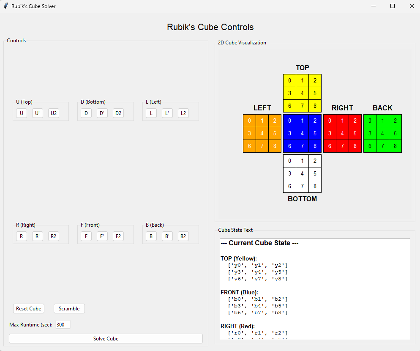Click the D' button
Viewport: 420px width, 351px height.
[x=102, y=113]
